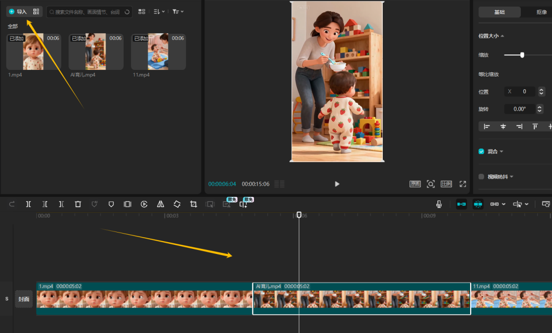Viewport: 552px width, 333px height.
Task: Click the QR code icon beside 导入
Action: point(36,11)
